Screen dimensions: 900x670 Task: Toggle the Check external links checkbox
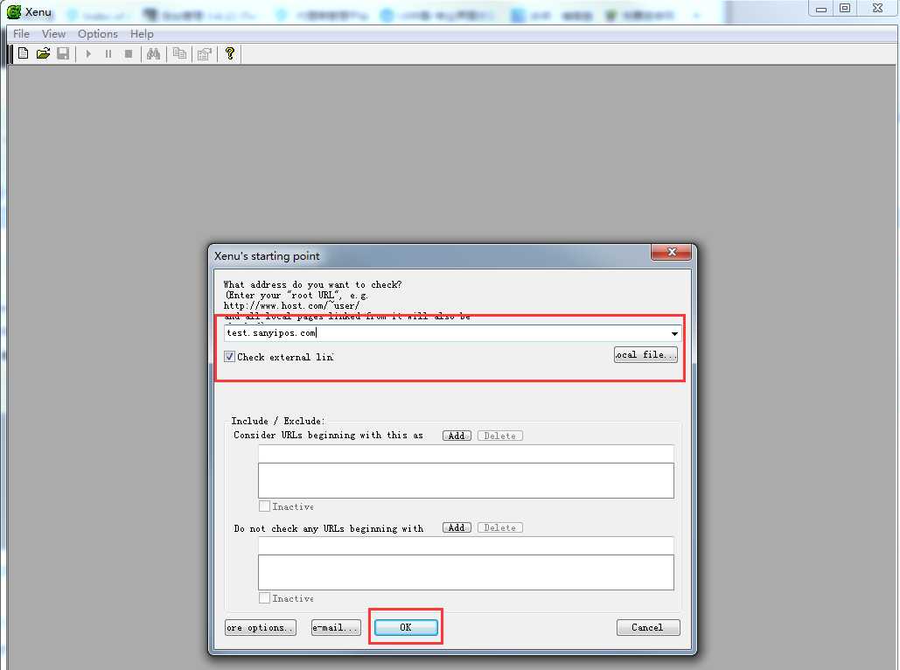coord(229,357)
